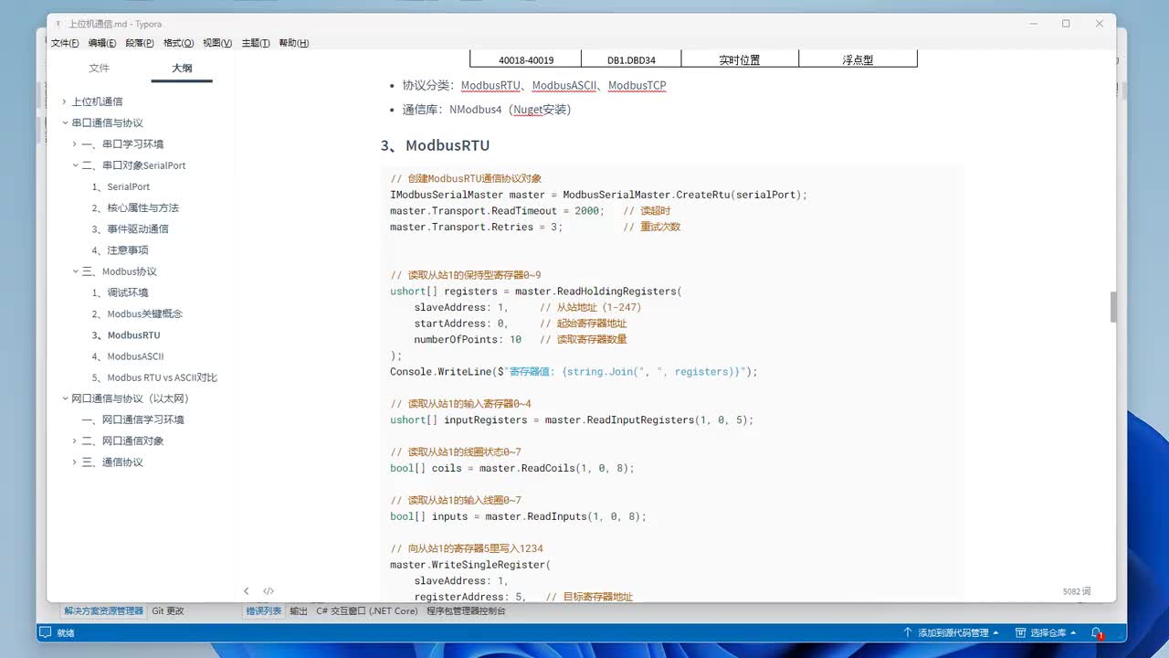Click the Typora document vertical scrollbar thumb
This screenshot has height=658, width=1169.
(1113, 307)
